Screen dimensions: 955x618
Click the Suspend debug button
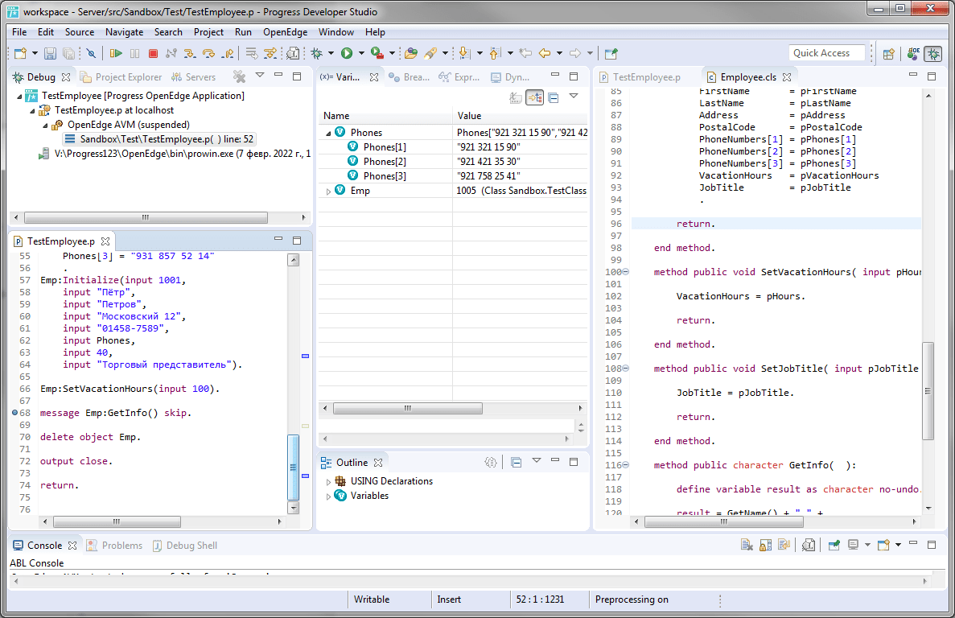[x=134, y=54]
